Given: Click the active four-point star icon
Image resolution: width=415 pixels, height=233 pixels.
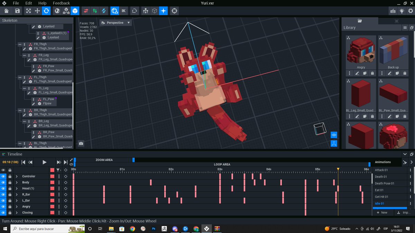Looking at the screenshot, I should 164,11.
